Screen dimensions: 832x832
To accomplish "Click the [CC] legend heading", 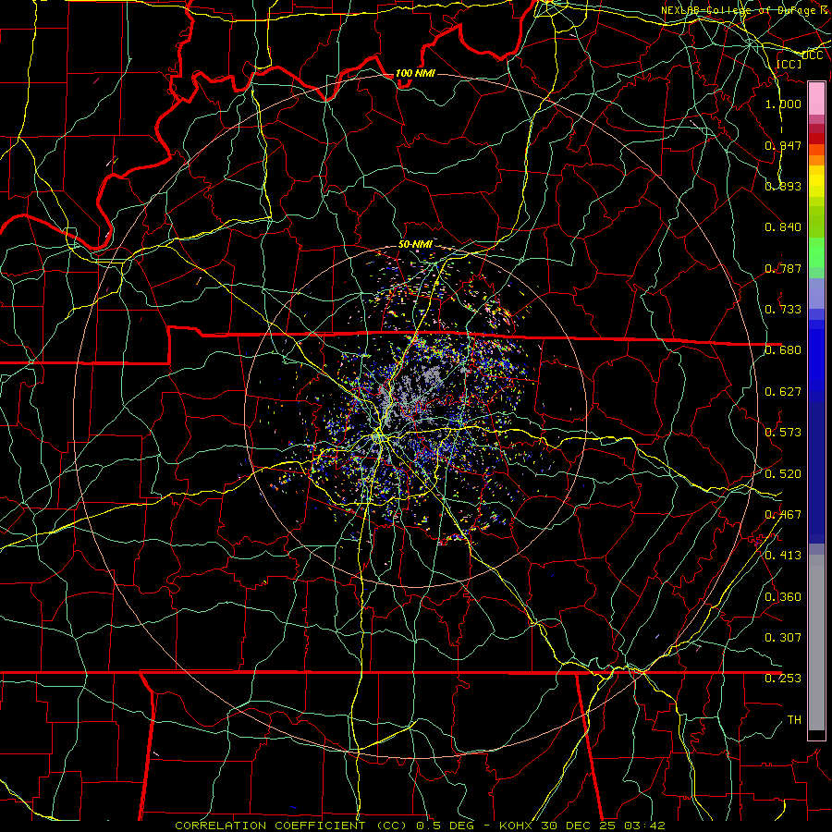I will (789, 64).
